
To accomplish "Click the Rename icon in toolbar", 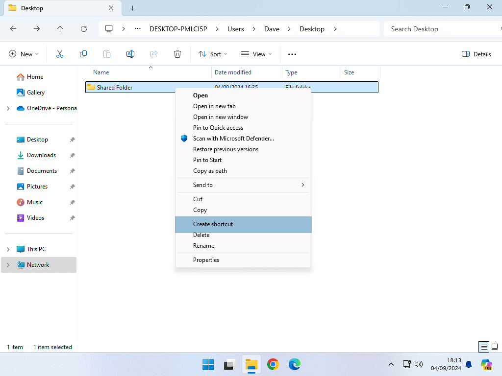I will coord(130,54).
